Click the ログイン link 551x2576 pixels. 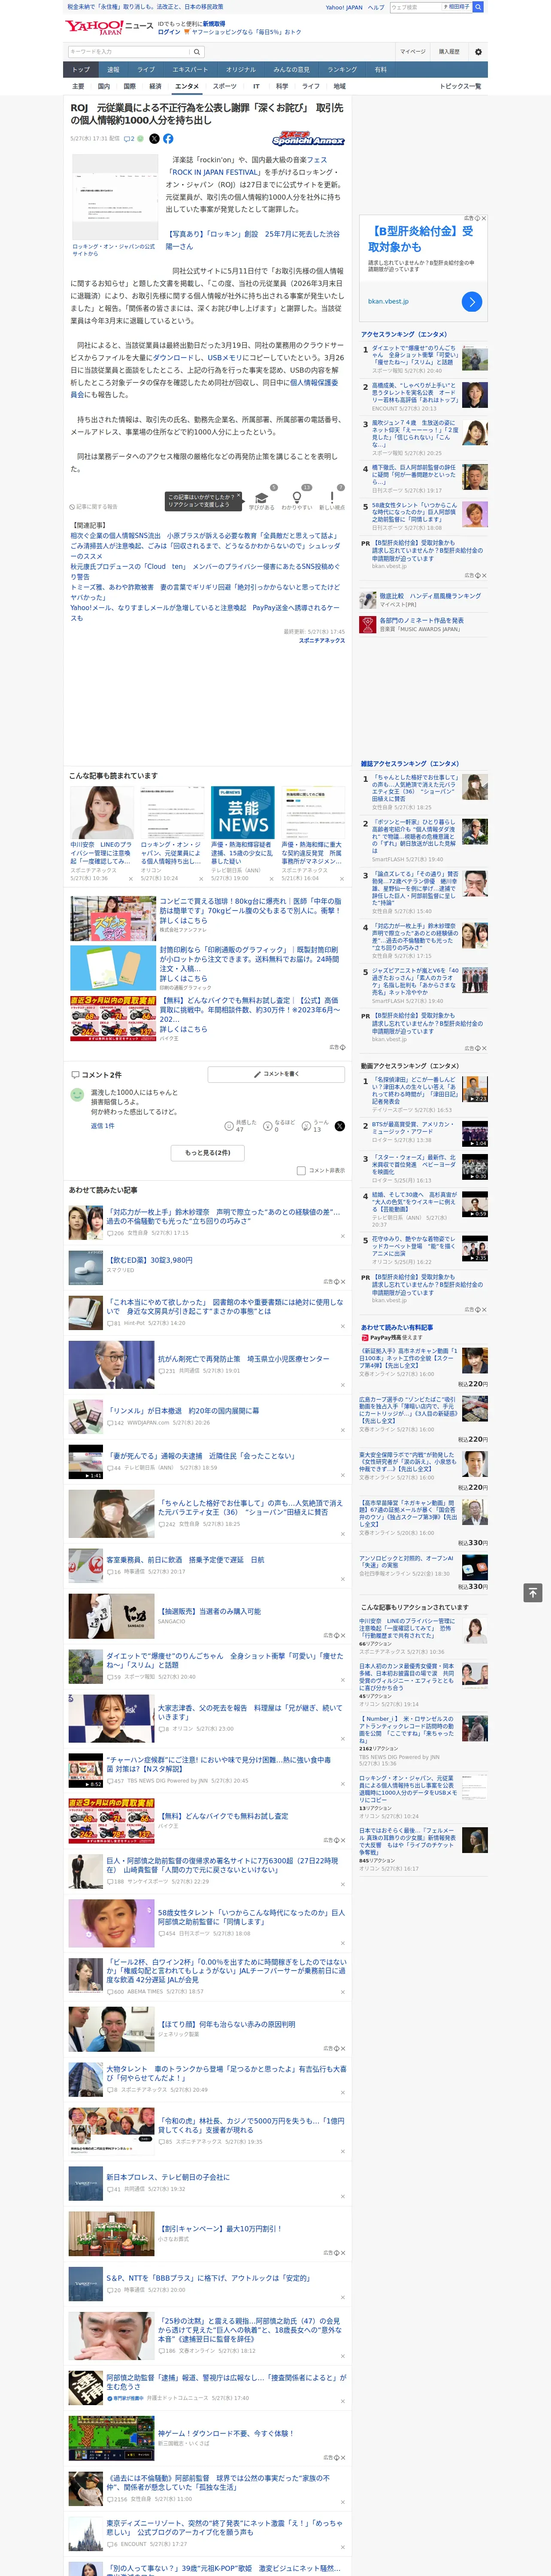pos(169,32)
